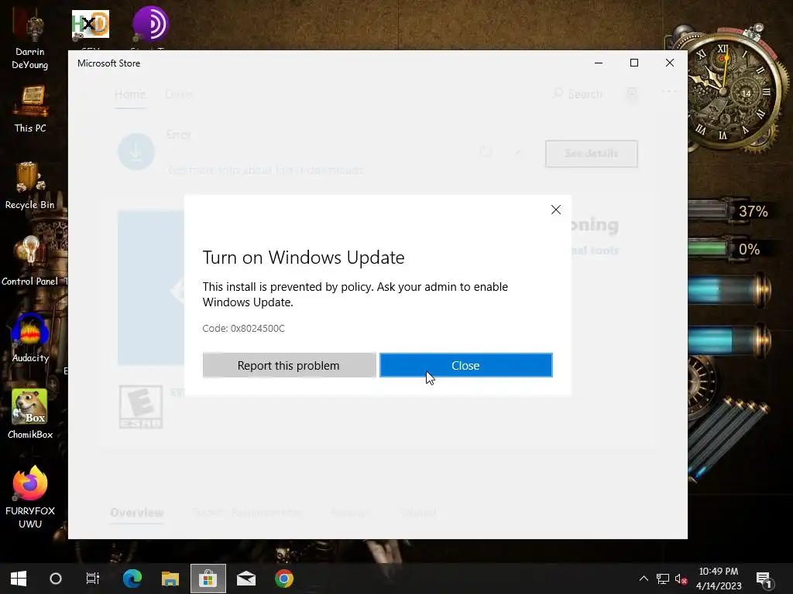Launch Audacity from the desktop
The image size is (793, 594).
tap(30, 338)
